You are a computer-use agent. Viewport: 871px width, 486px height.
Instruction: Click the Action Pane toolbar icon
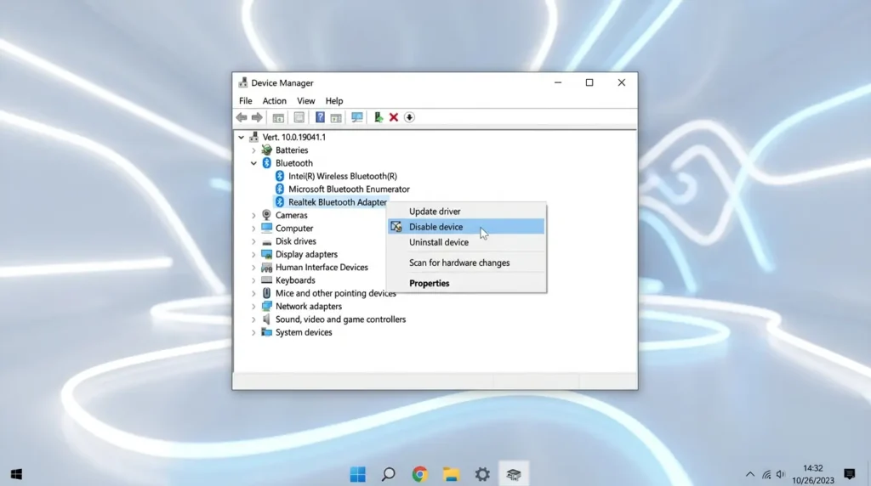click(336, 117)
